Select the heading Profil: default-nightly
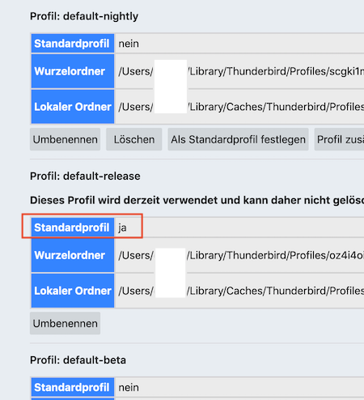The height and width of the screenshot is (400, 364). 84,16
